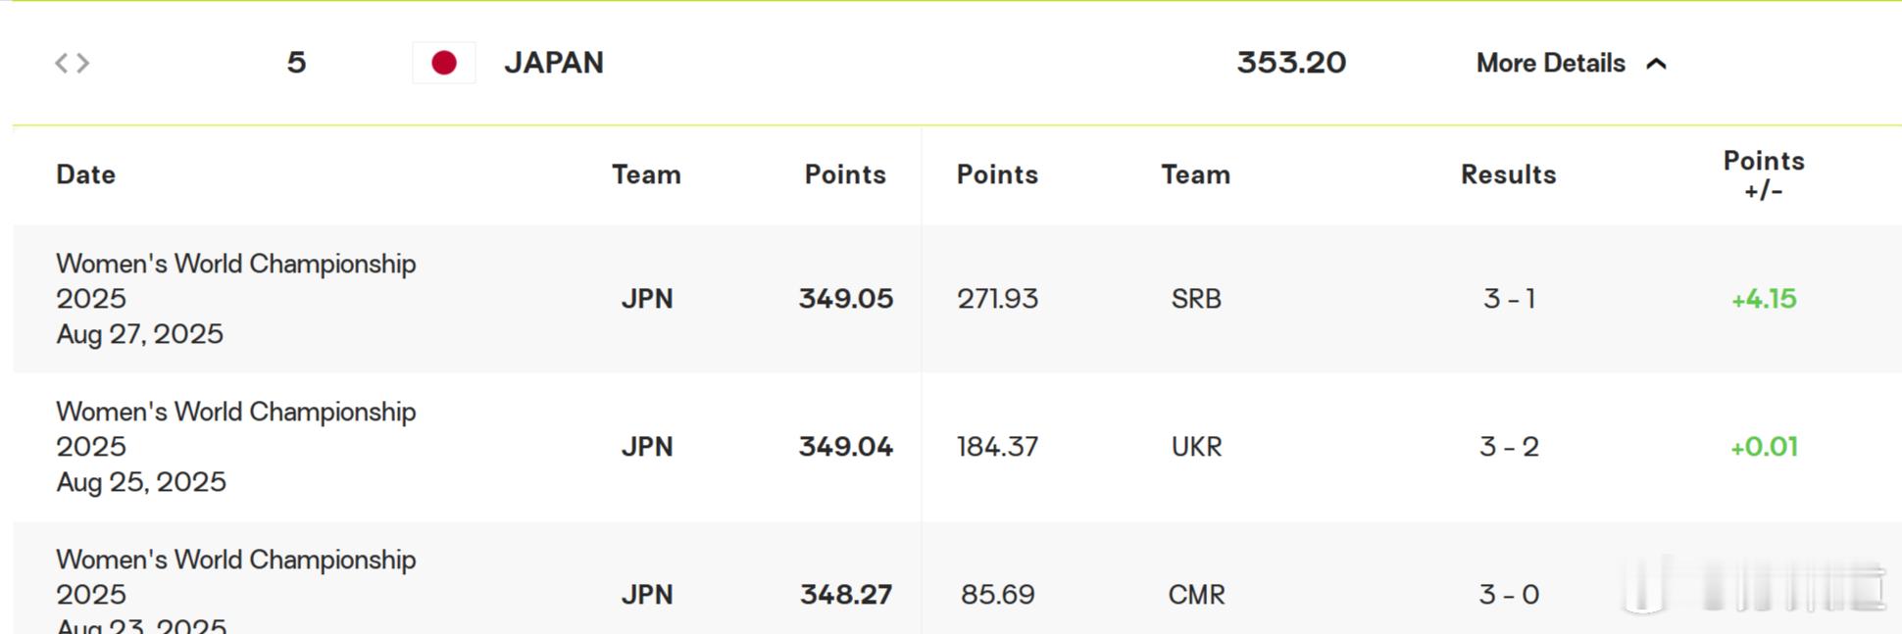Viewport: 1902px width, 634px height.
Task: Click the Date column header
Action: point(85,174)
